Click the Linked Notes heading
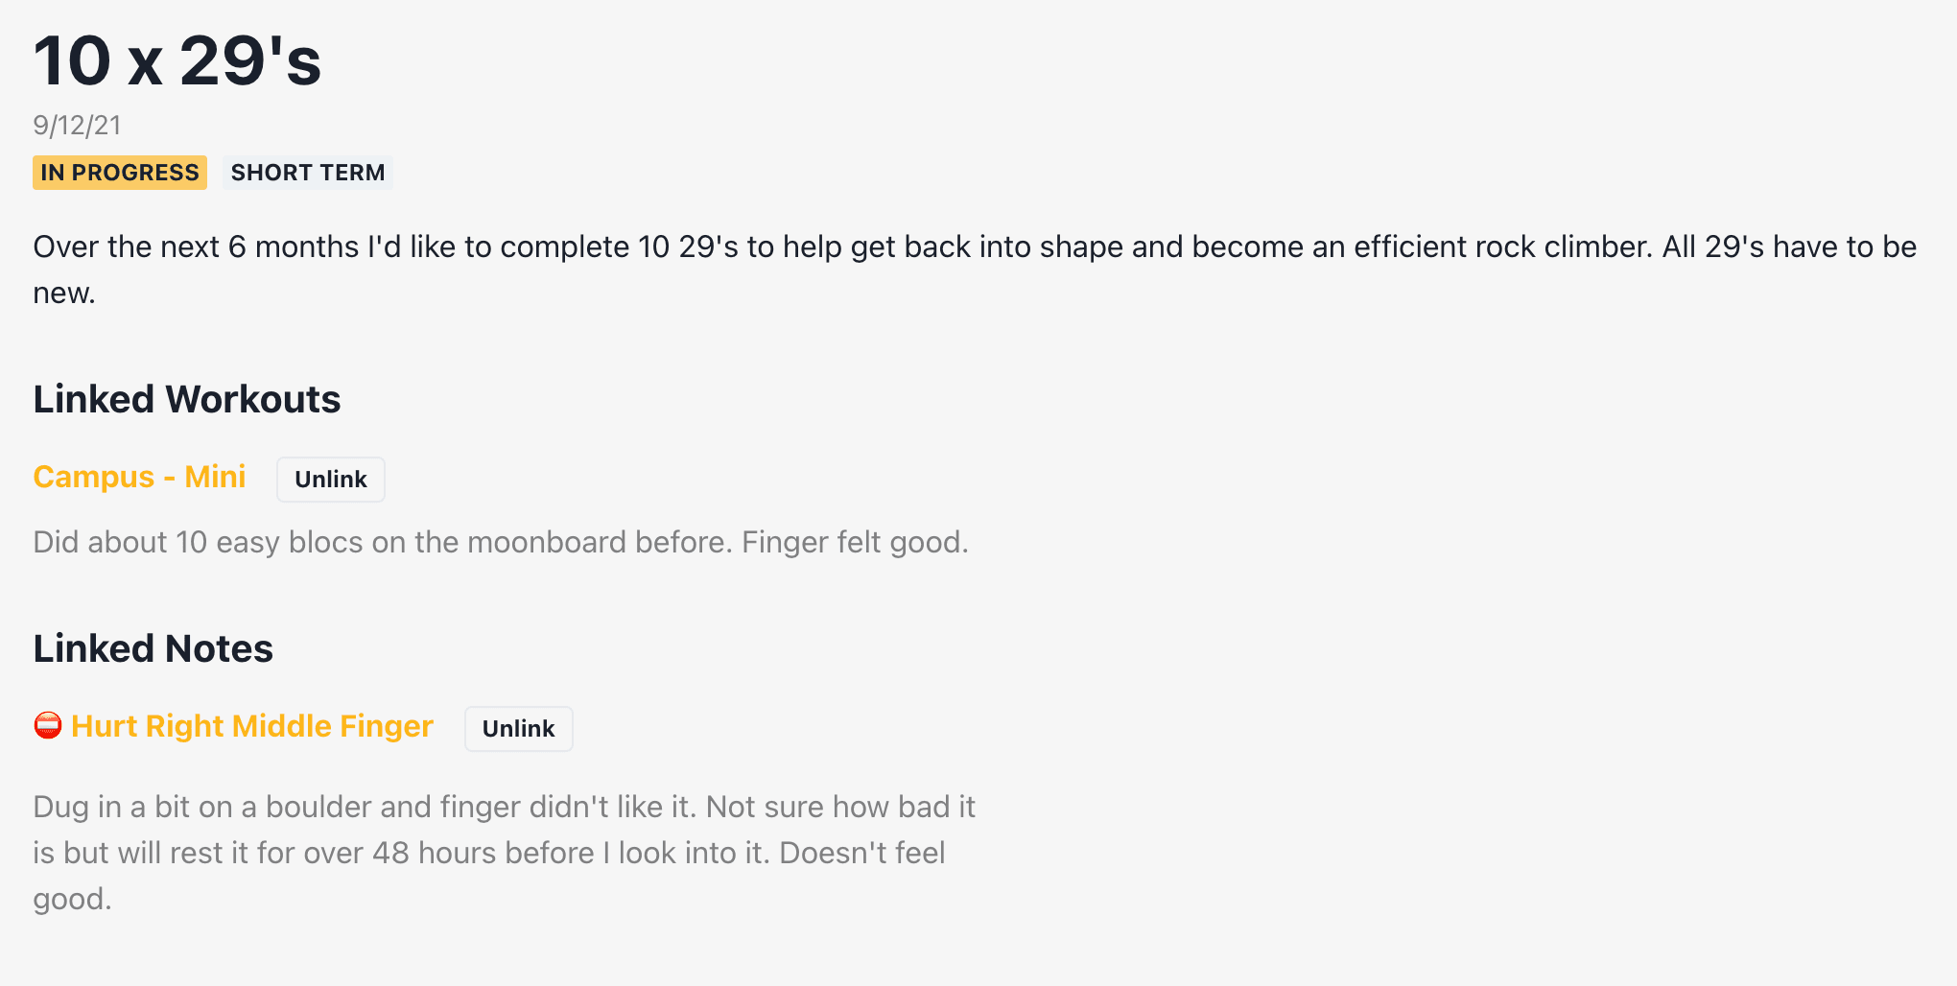The height and width of the screenshot is (986, 1957). pos(153,648)
